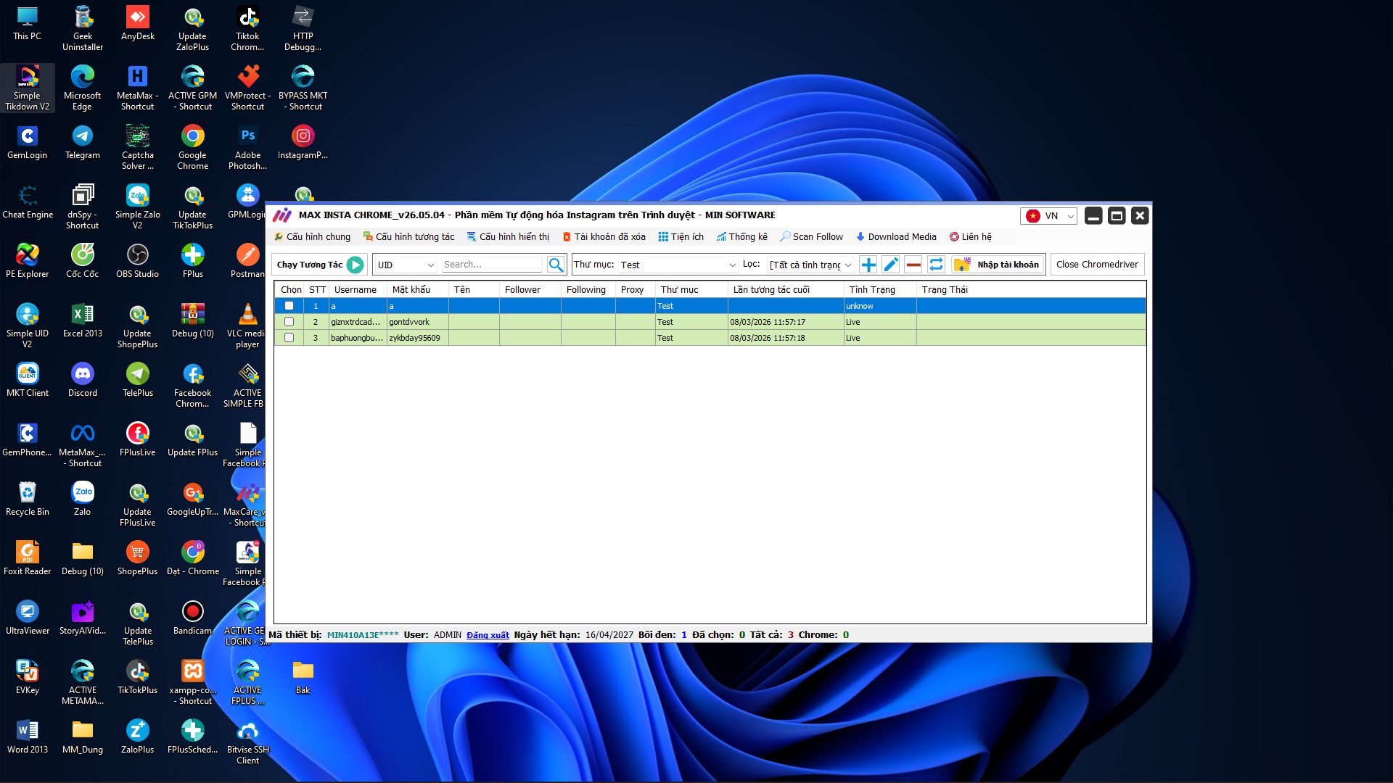Open the Scan Follow menu
The image size is (1393, 783).
(811, 237)
